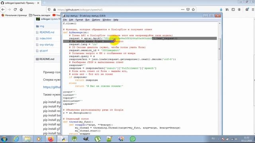This screenshot has width=255, height=143.
Task: Open first README.md file in repo list
Action: click(x=47, y=32)
